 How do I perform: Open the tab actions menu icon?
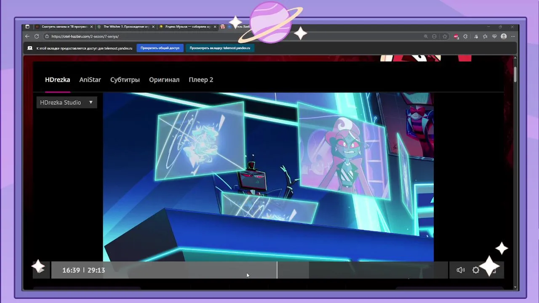pos(27,27)
